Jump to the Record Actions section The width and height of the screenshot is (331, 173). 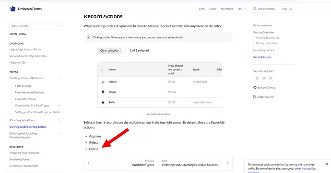pyautogui.click(x=262, y=57)
